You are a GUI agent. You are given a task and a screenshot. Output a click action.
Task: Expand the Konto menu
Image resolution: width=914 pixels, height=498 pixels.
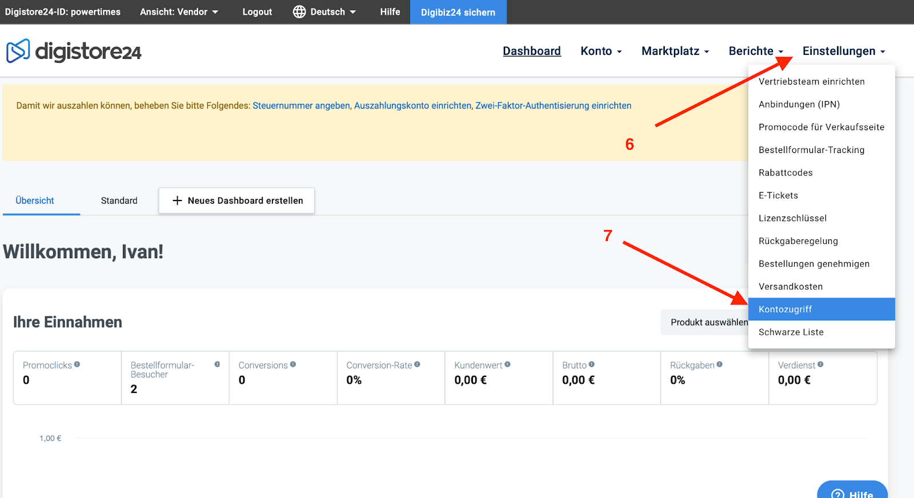pyautogui.click(x=601, y=51)
